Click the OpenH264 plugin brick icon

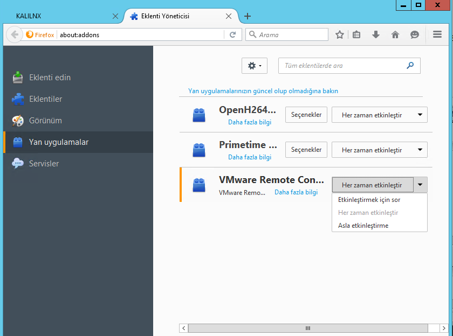tap(199, 115)
